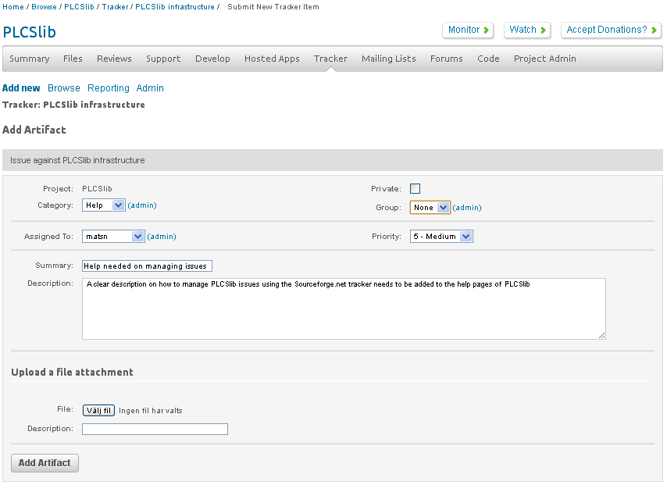
Task: Click the Monitor button
Action: [468, 30]
